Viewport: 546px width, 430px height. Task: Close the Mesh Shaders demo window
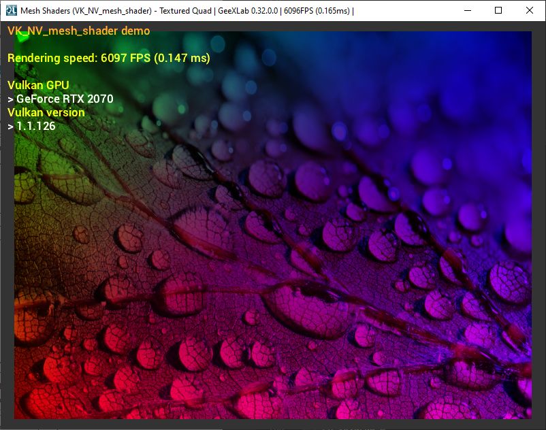click(529, 10)
